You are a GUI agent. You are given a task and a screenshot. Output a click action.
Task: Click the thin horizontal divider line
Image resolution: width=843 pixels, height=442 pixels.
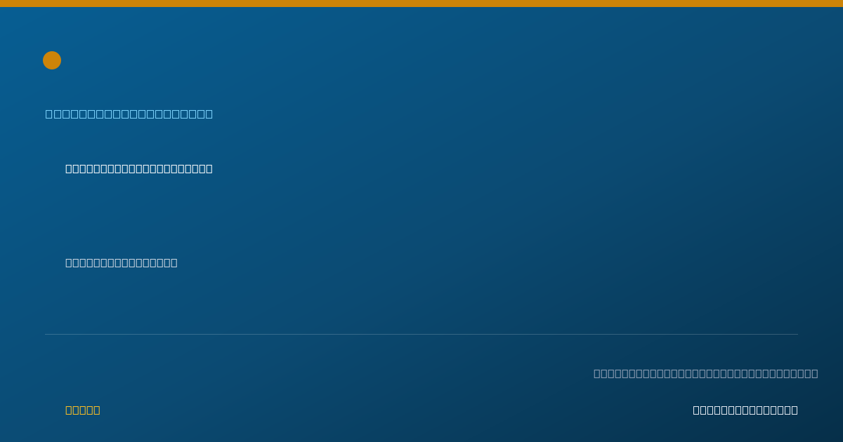421,334
